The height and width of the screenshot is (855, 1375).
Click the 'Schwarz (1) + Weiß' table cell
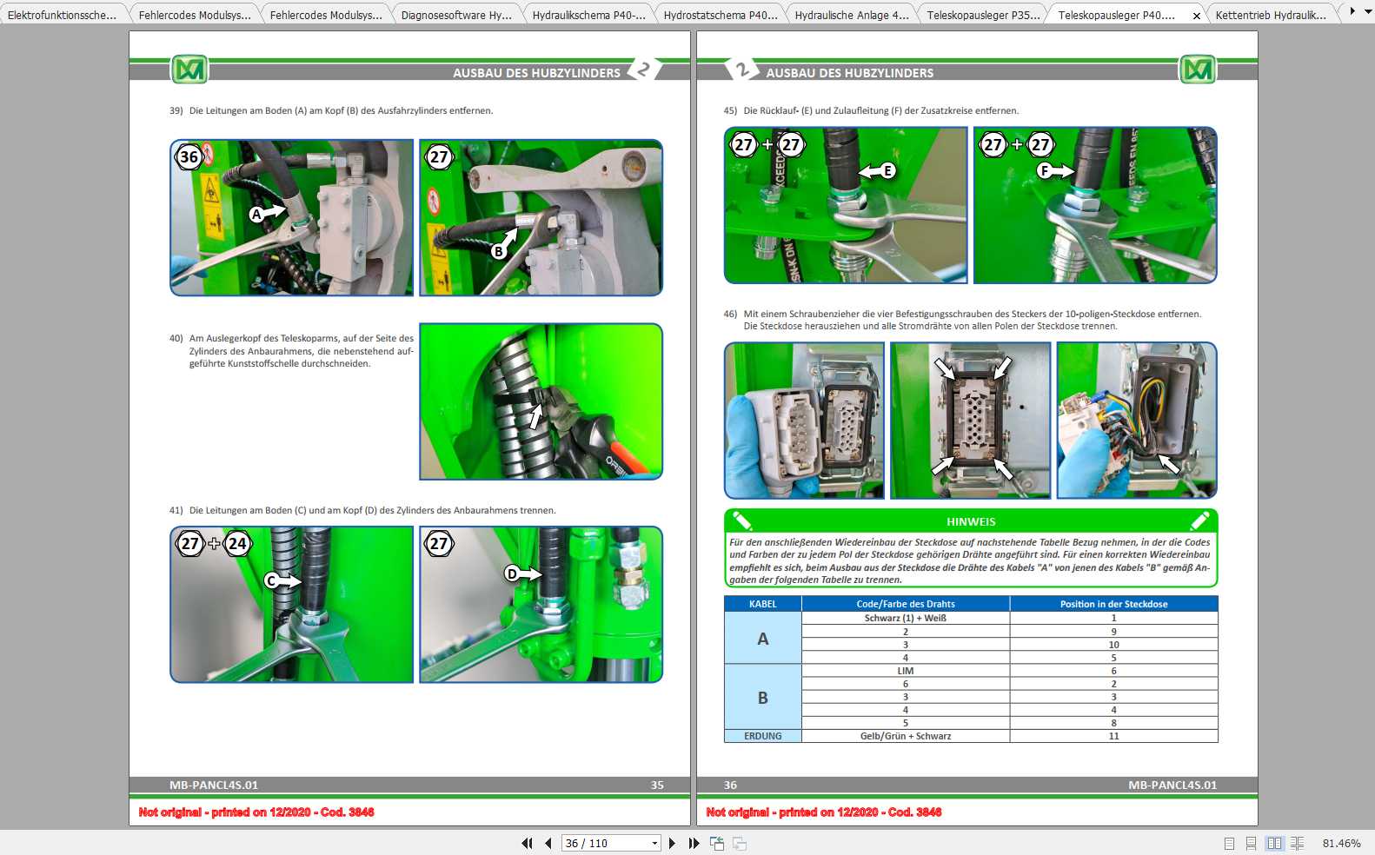(906, 618)
